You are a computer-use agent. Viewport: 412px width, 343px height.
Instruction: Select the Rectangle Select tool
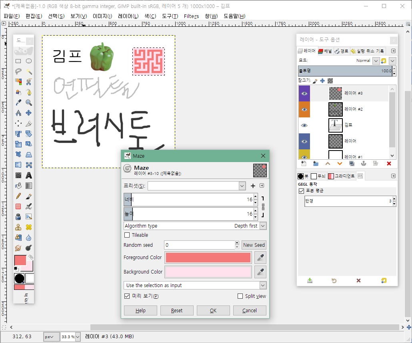18,61
